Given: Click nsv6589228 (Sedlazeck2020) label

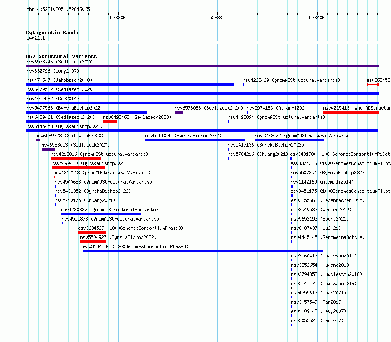Looking at the screenshot, I should click(x=69, y=136).
